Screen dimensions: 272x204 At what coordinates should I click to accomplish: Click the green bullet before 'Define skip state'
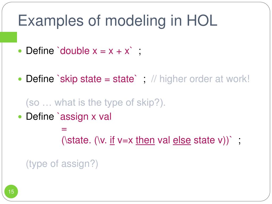pos(20,79)
